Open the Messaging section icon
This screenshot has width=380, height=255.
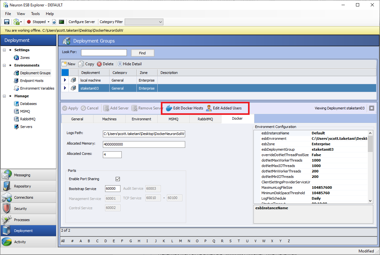point(6,175)
